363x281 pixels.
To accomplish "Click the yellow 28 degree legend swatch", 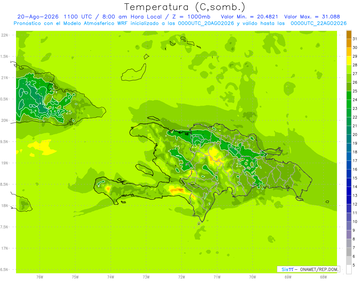I will coord(349,61).
